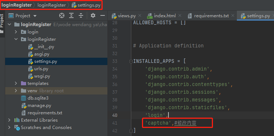
Task: Click the 'django.contrib.contenttypes' string
Action: (x=188, y=84)
